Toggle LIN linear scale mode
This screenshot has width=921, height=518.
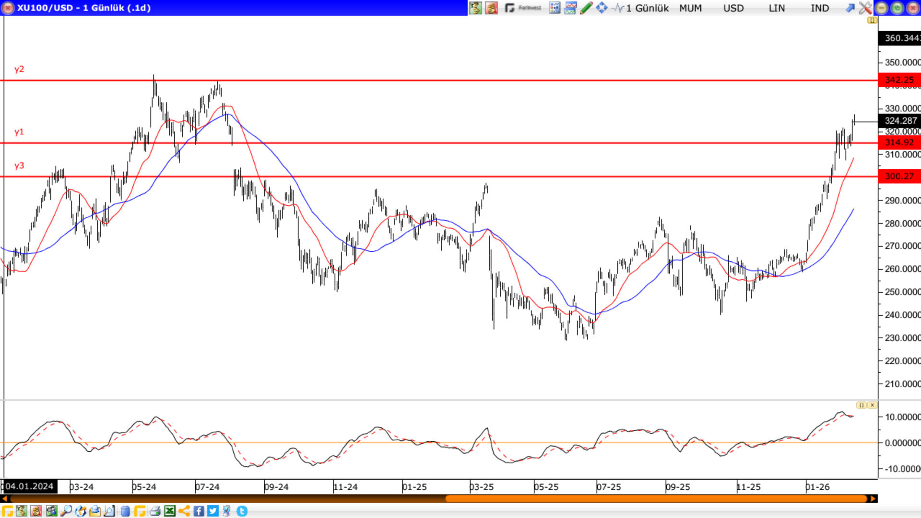tap(777, 8)
